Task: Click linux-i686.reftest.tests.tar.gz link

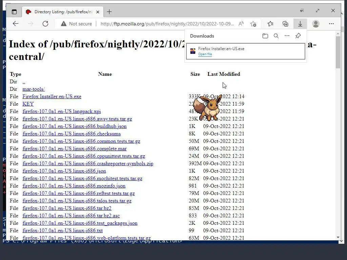Action: tap(79, 193)
